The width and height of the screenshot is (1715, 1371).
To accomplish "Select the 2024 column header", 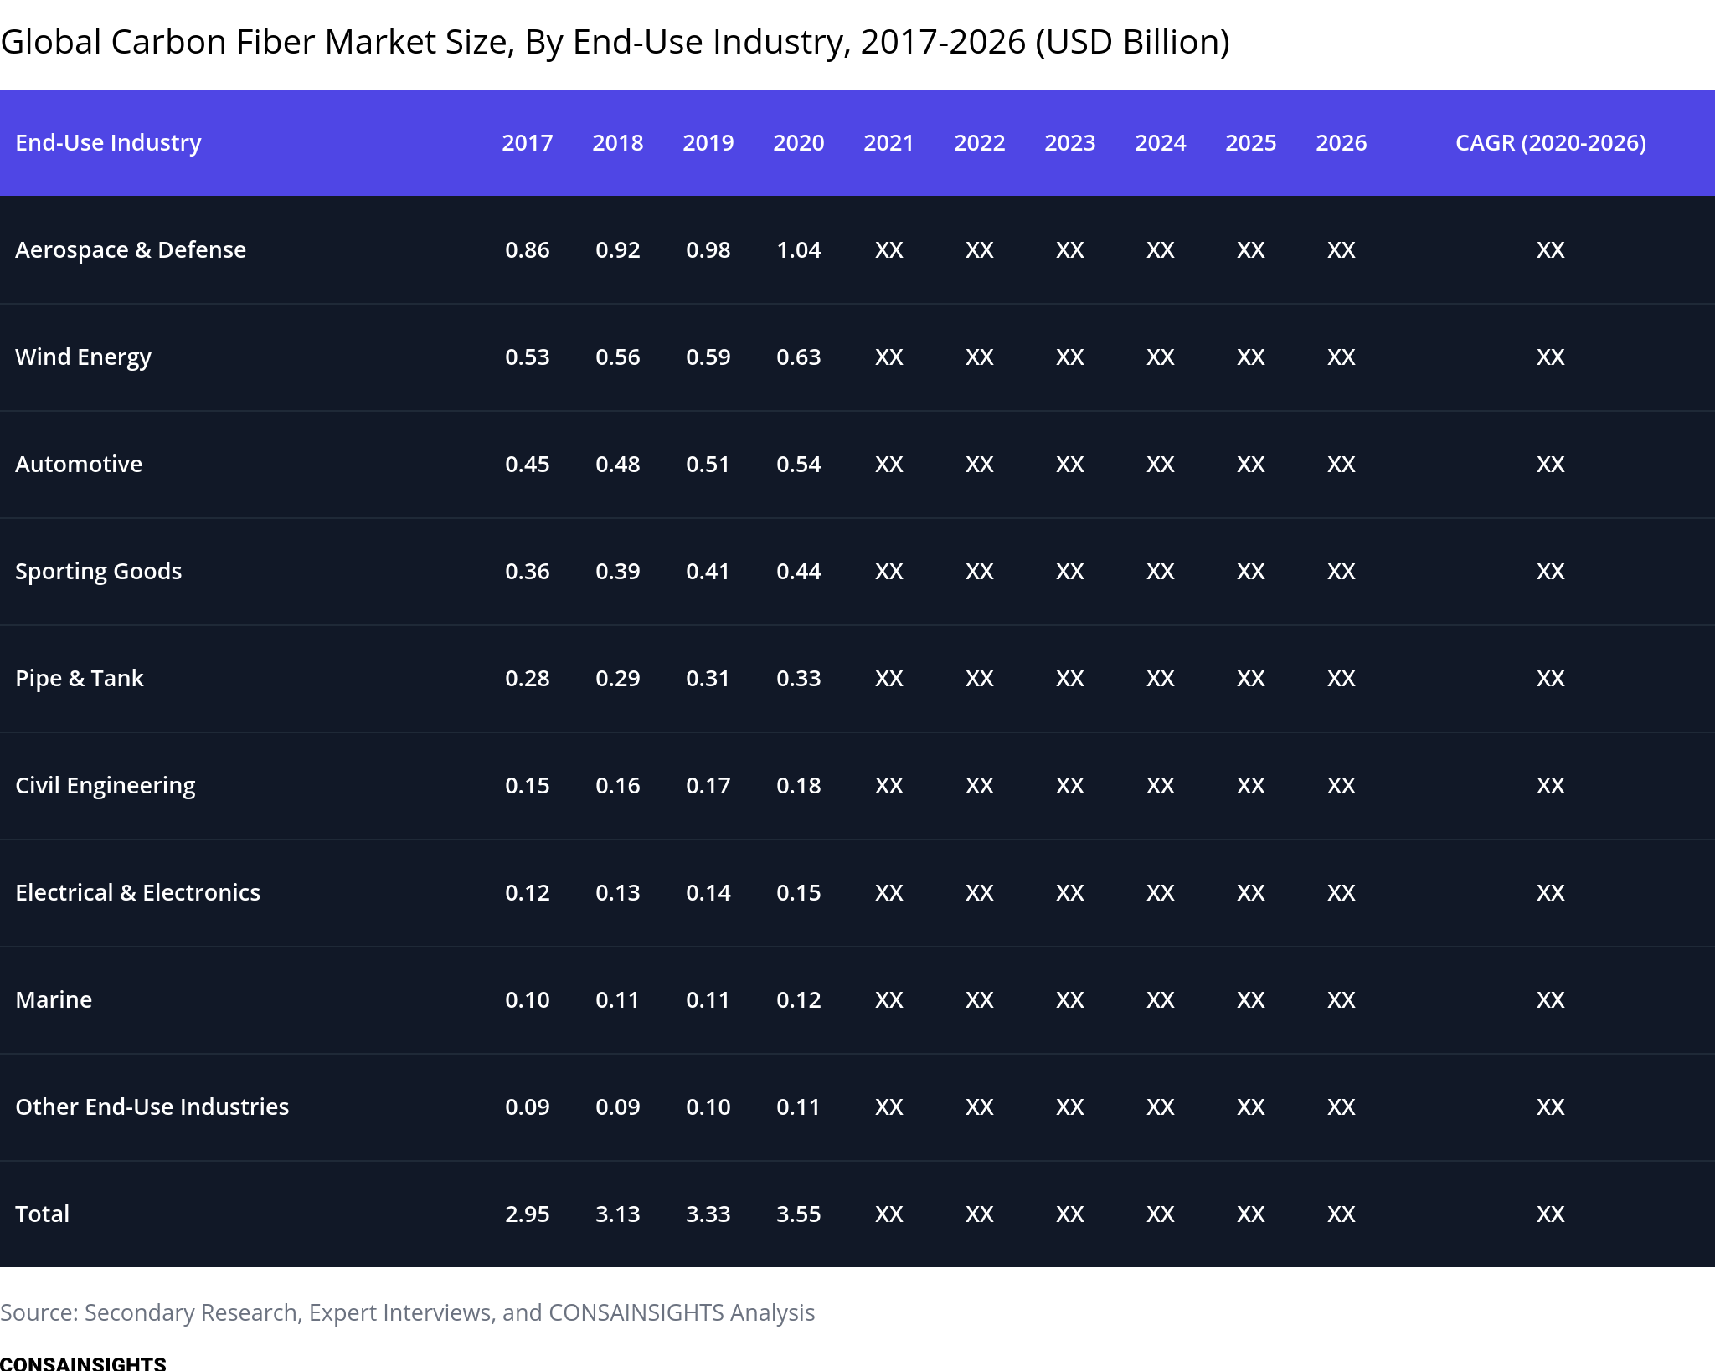I will 1161,143.
